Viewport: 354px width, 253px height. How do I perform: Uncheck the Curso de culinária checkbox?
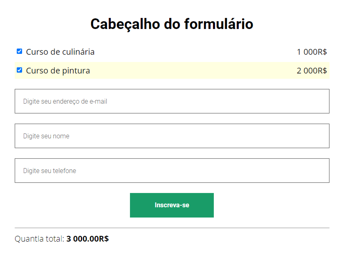point(19,51)
